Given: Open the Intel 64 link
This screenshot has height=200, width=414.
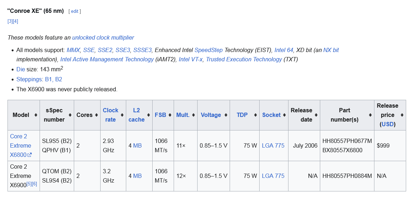Looking at the screenshot, I should 283,50.
